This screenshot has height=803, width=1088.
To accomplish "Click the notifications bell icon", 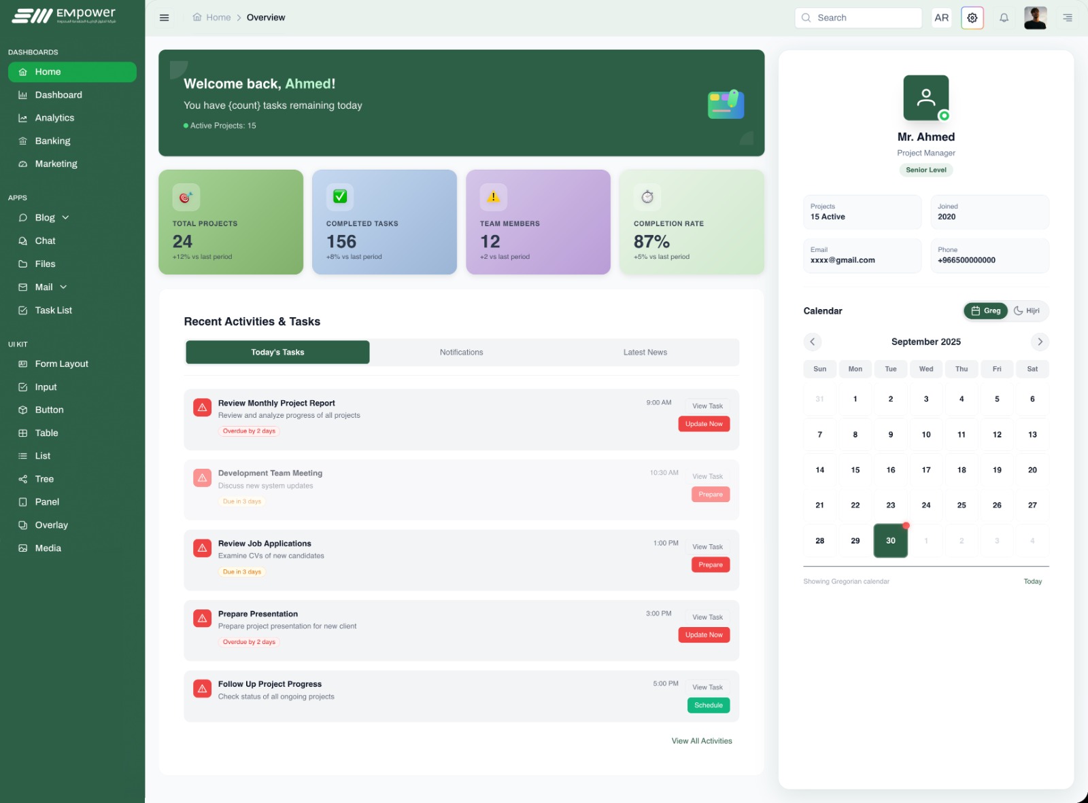I will coord(1004,18).
